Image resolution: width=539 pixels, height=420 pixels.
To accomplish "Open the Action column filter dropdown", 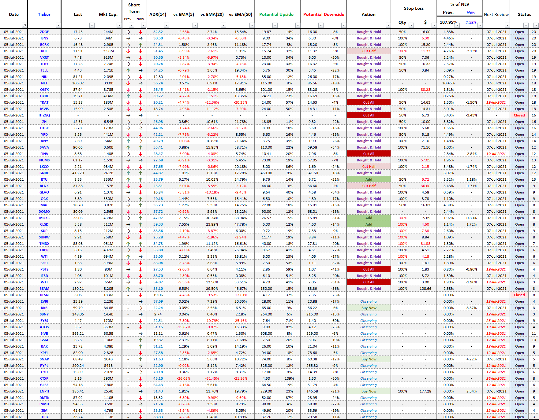I will tap(388, 25).
